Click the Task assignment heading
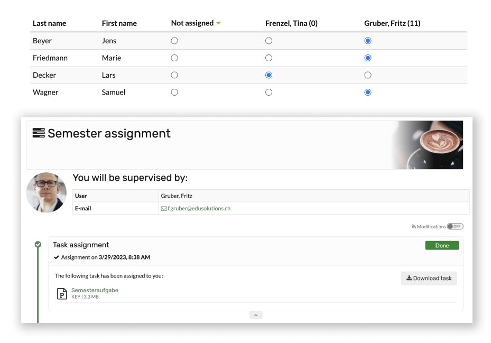The height and width of the screenshot is (343, 491). click(81, 245)
